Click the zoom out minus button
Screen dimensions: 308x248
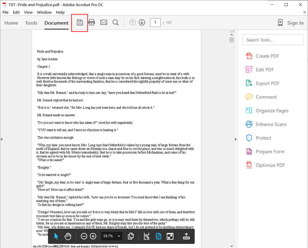click(x=84, y=236)
